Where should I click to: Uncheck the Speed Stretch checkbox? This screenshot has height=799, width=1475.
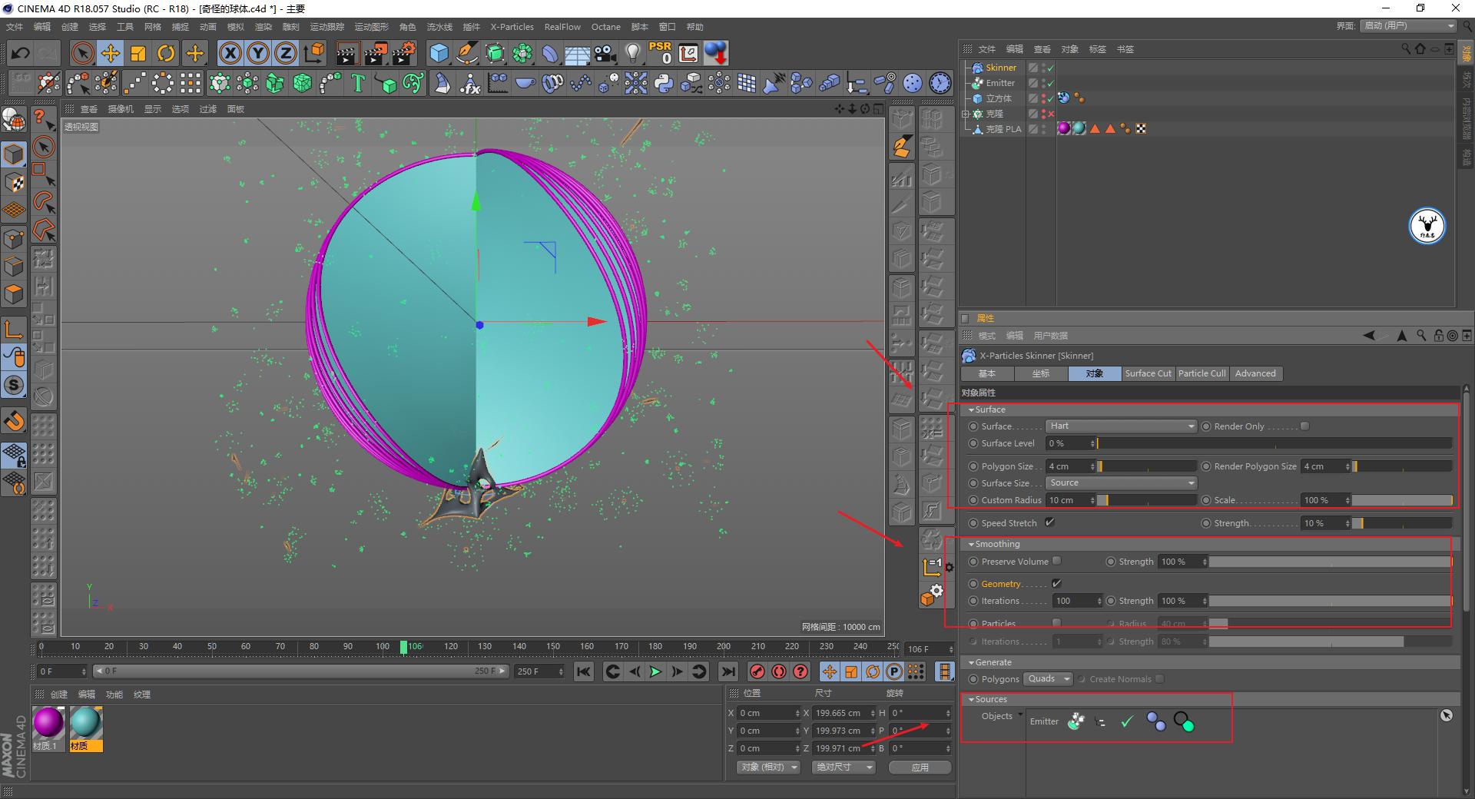(x=1050, y=522)
